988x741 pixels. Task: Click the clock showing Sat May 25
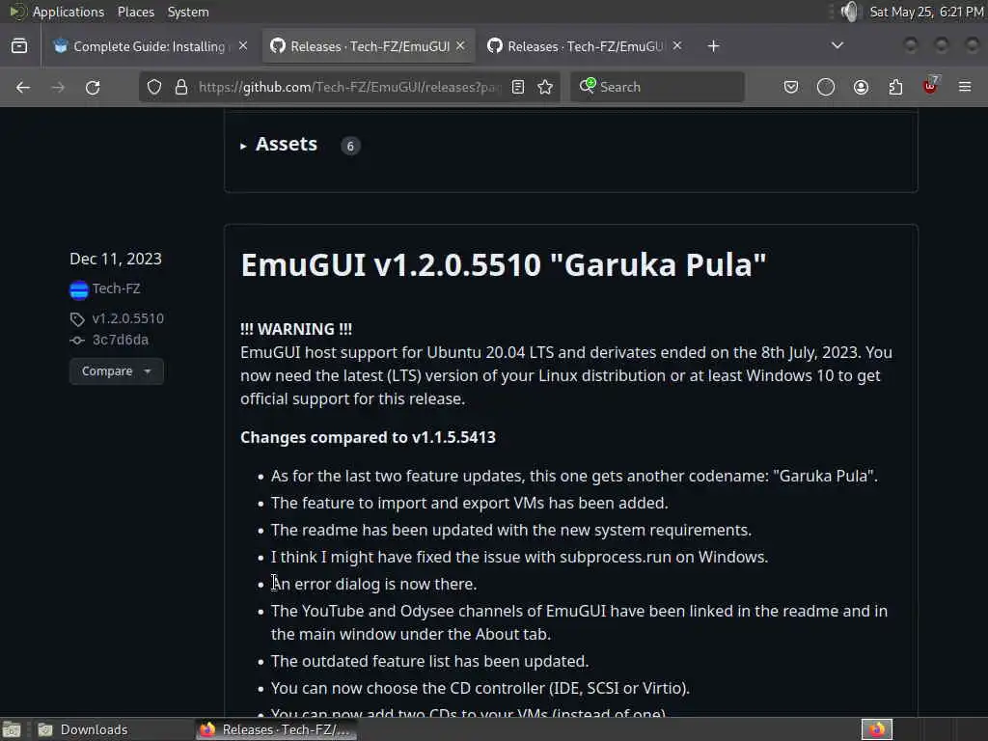pos(927,12)
